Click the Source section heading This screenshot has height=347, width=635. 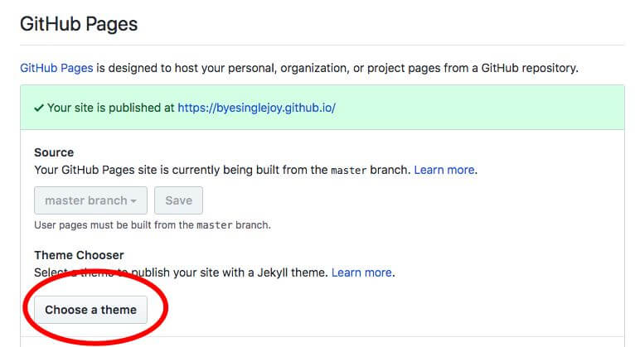(54, 152)
